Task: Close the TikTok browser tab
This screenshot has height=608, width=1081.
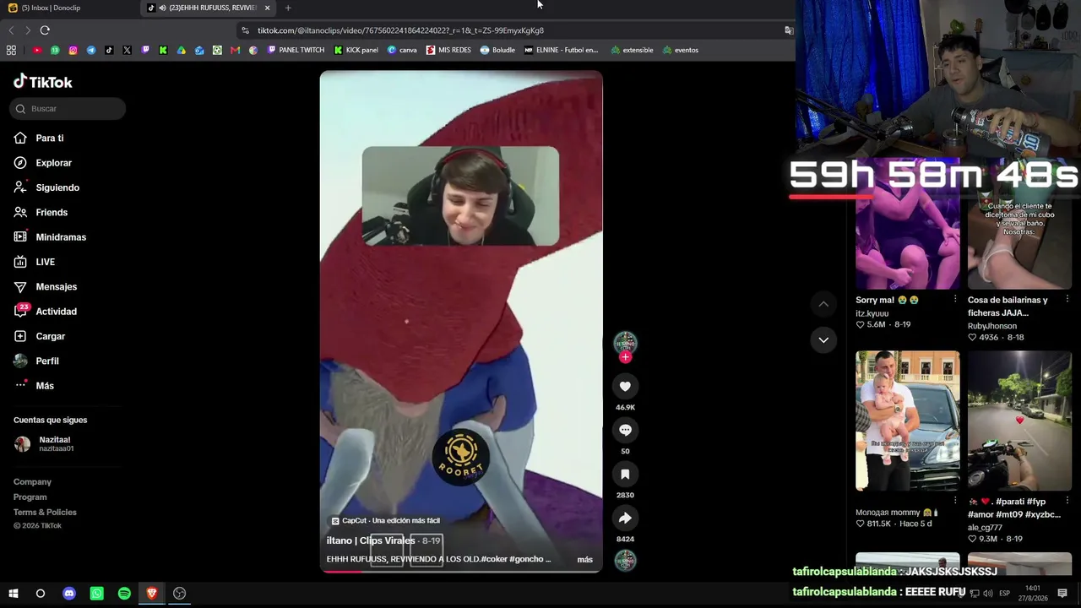Action: tap(267, 8)
